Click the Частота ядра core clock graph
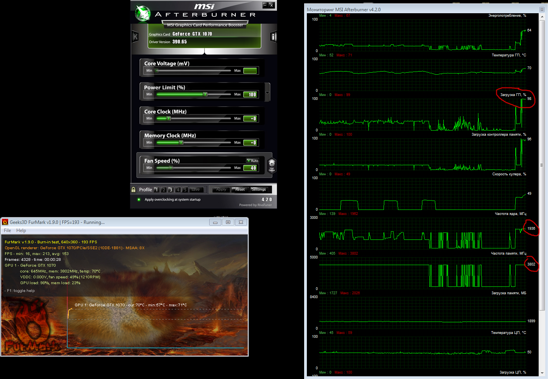The image size is (548, 379). click(x=423, y=233)
